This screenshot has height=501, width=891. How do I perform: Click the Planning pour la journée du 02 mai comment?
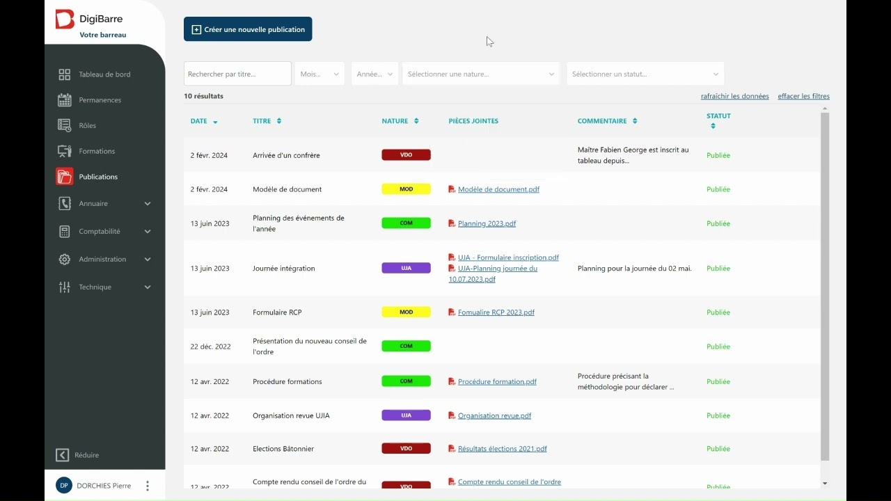pos(635,268)
